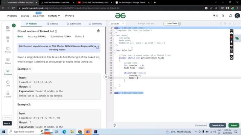Collapse code fold at line 17
This screenshot has height=135, width=241.
click(113, 35)
